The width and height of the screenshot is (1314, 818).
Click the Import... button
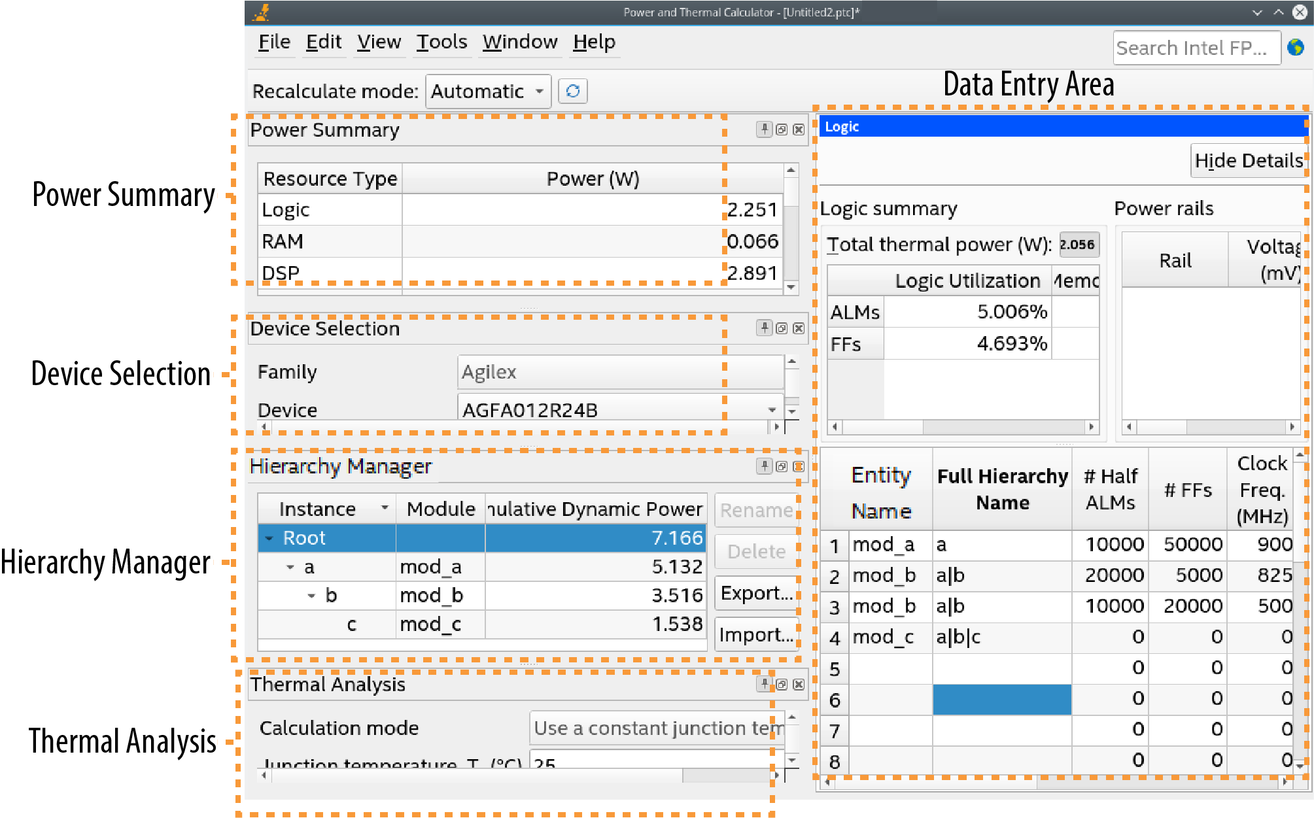click(757, 634)
